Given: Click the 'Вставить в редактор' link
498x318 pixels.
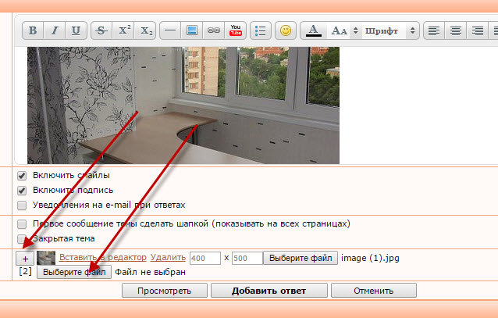Looking at the screenshot, I should pos(102,257).
